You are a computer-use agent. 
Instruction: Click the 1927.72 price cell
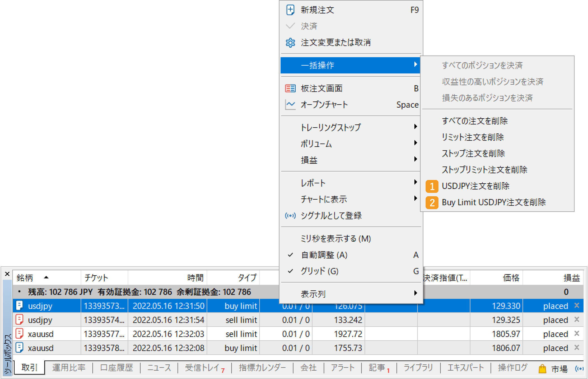point(339,334)
